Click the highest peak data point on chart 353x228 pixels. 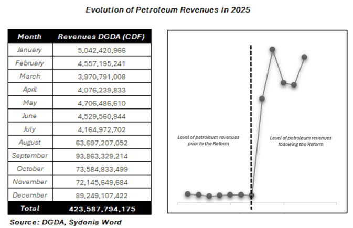click(273, 49)
